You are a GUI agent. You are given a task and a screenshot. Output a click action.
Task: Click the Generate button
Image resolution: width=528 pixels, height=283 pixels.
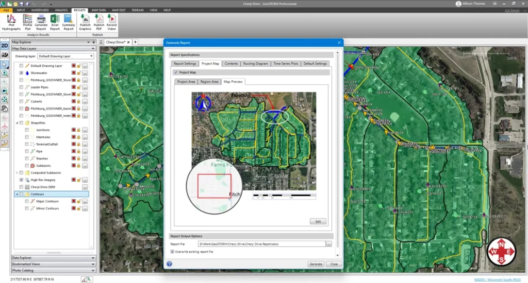point(316,264)
